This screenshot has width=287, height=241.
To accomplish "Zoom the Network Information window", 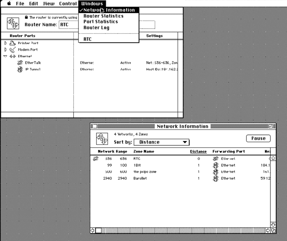I will [271, 126].
